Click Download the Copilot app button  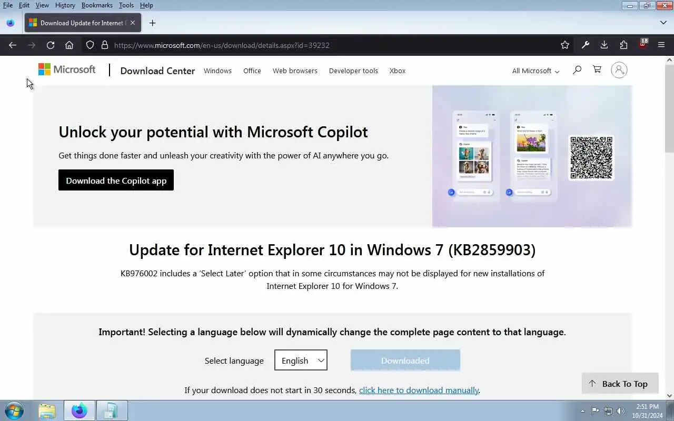(116, 180)
